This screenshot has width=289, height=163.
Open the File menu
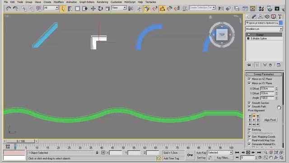pyautogui.click(x=6, y=2)
